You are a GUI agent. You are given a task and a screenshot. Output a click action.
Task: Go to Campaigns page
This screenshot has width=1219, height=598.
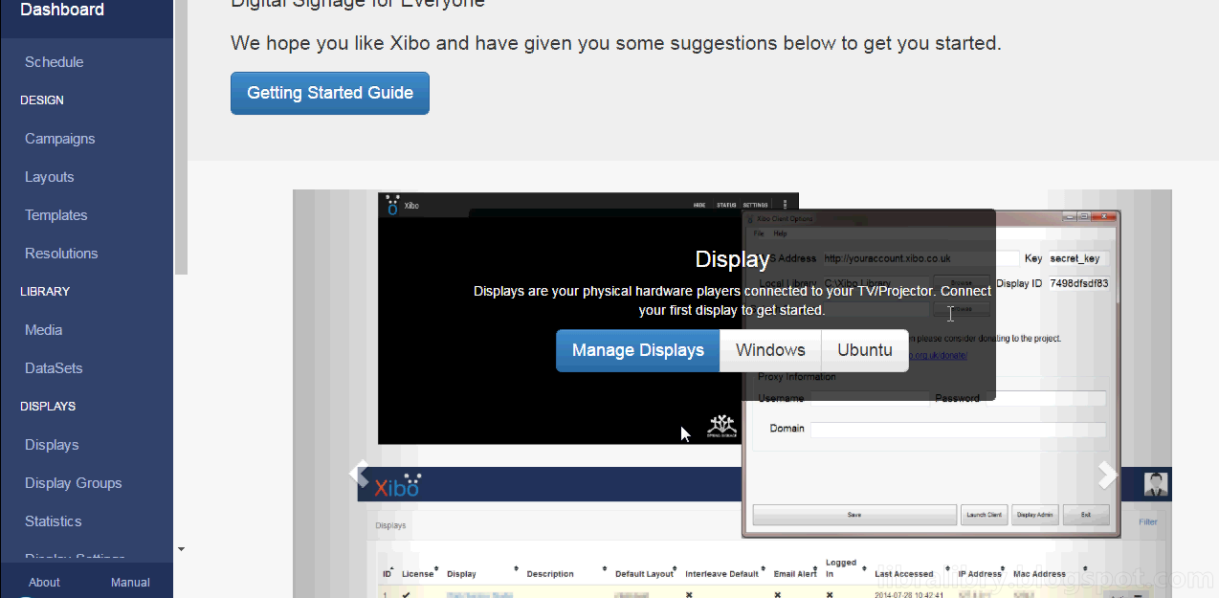pos(59,139)
